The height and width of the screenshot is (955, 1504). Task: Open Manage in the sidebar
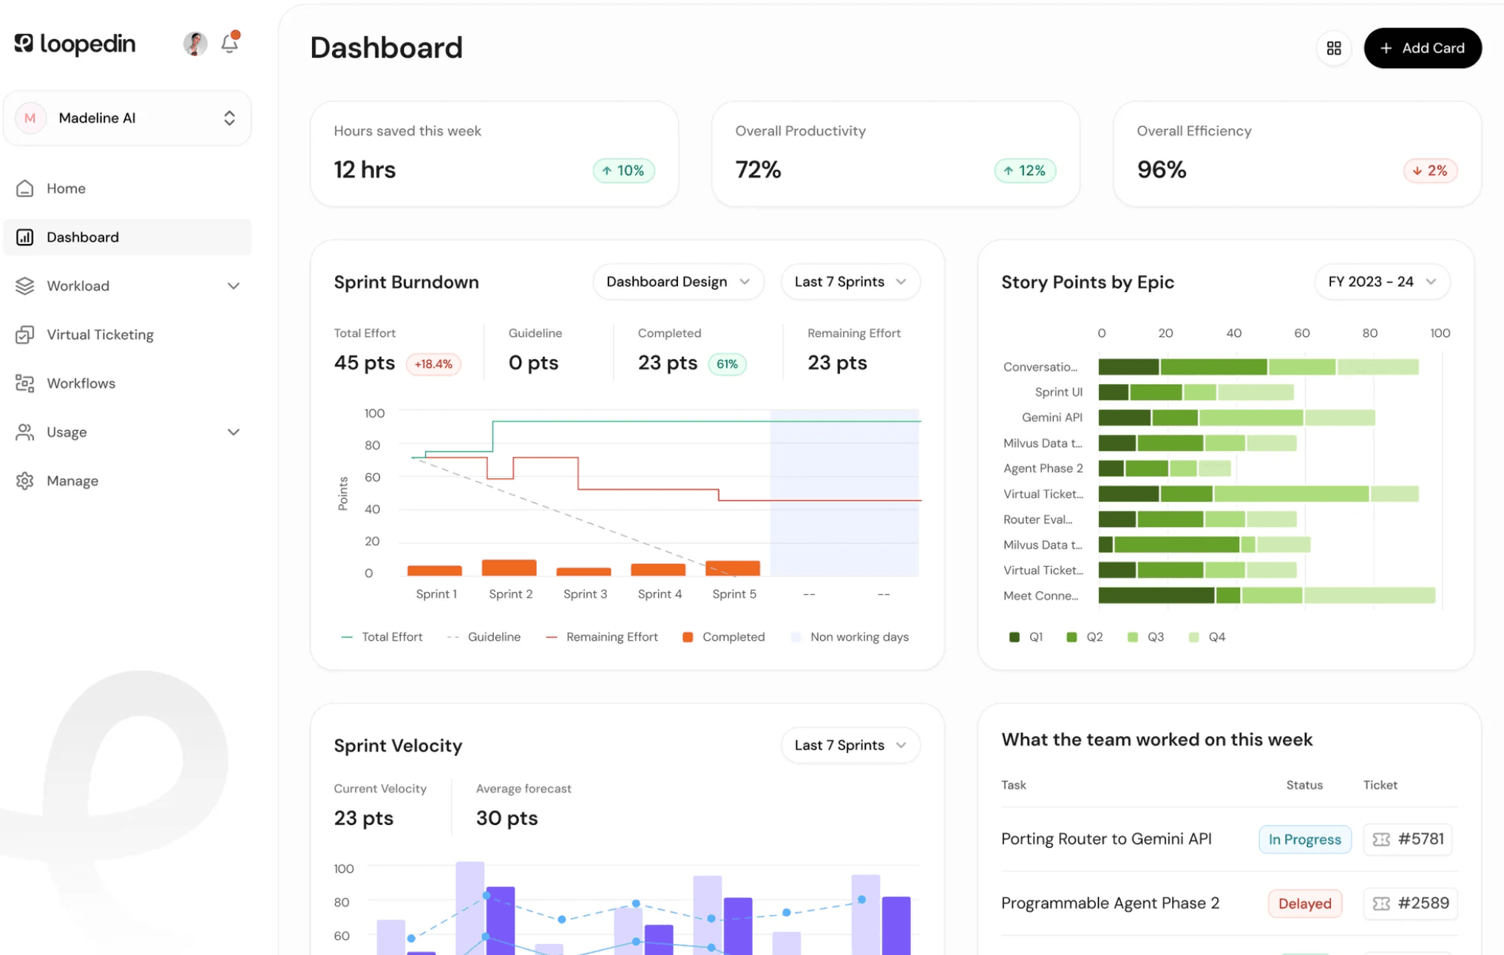click(127, 481)
